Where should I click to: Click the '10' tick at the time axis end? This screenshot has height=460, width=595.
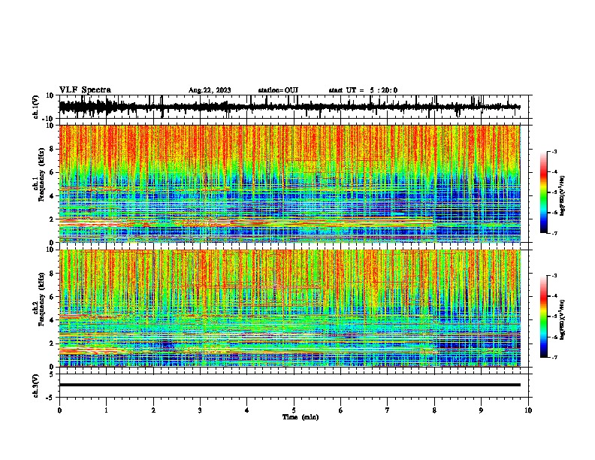pos(528,410)
